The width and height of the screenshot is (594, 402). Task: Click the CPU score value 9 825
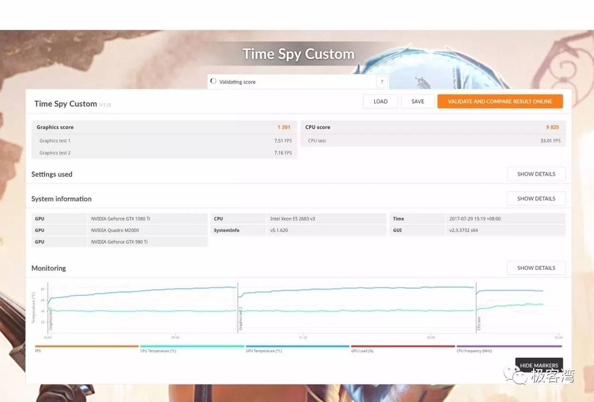click(553, 127)
